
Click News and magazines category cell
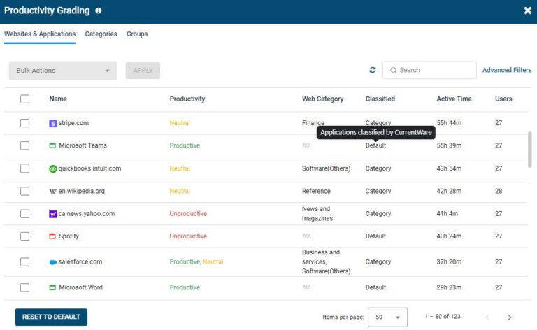click(x=317, y=214)
